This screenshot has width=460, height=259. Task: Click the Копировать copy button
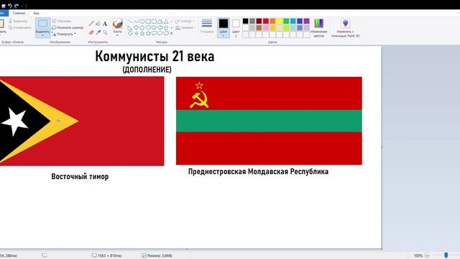pos(20,27)
